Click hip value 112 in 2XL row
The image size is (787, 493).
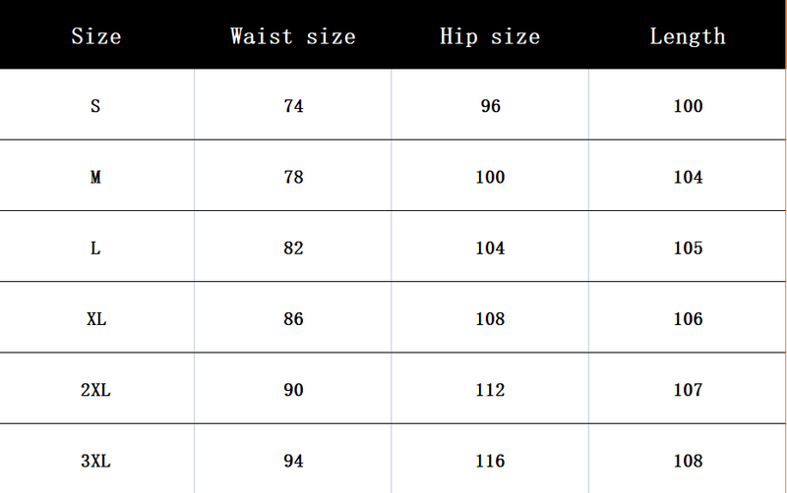(490, 390)
